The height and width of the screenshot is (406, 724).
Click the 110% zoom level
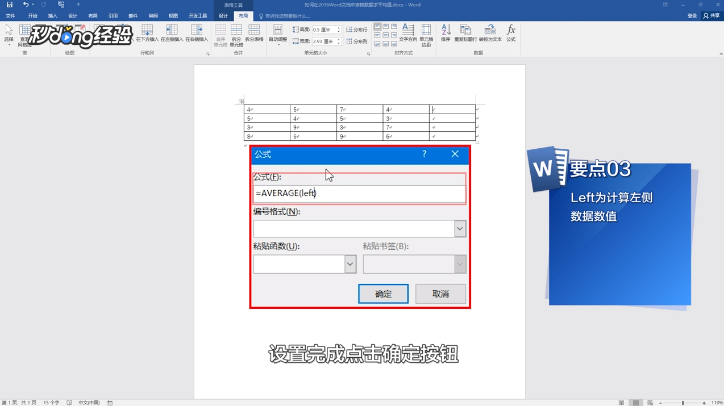click(x=717, y=403)
